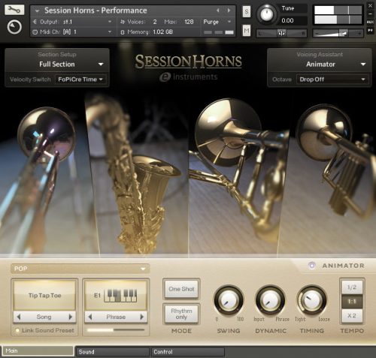376x358 pixels.
Task: Enable Rhythm only mode
Action: click(181, 314)
